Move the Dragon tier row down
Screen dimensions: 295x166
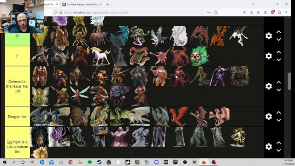click(x=278, y=120)
